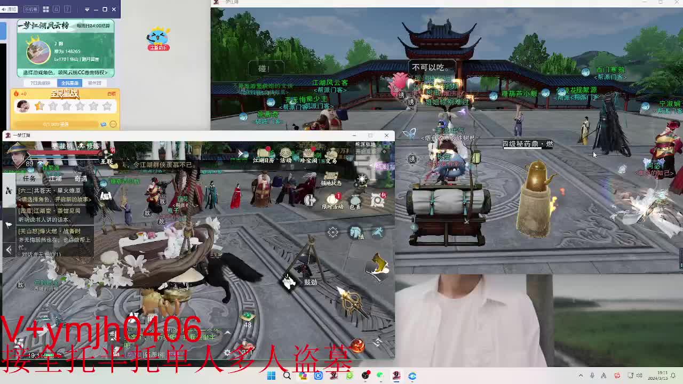
Task: Click the exit-door icon left of 限时活动
Action: tap(309, 201)
